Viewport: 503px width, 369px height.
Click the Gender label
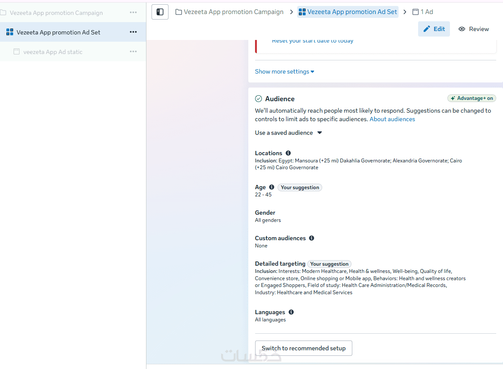pyautogui.click(x=265, y=213)
